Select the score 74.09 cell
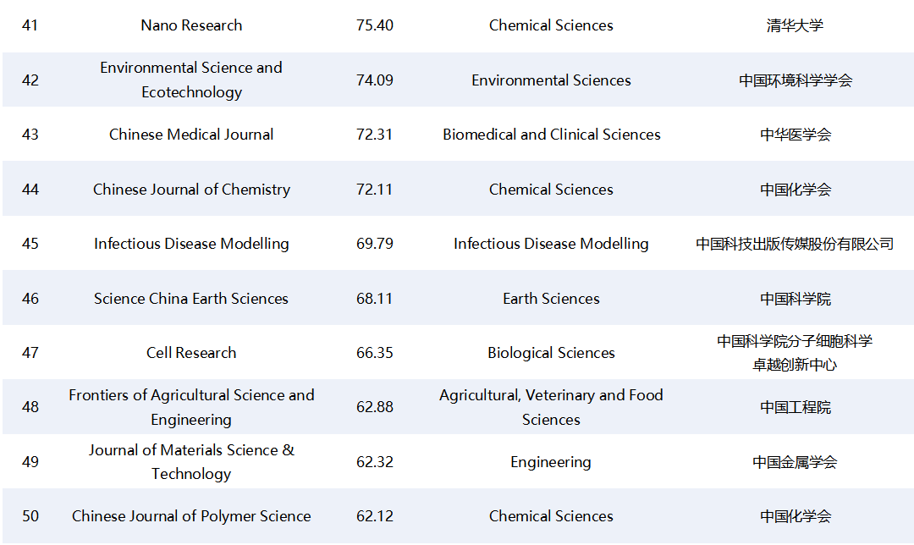Image resolution: width=914 pixels, height=545 pixels. click(375, 80)
